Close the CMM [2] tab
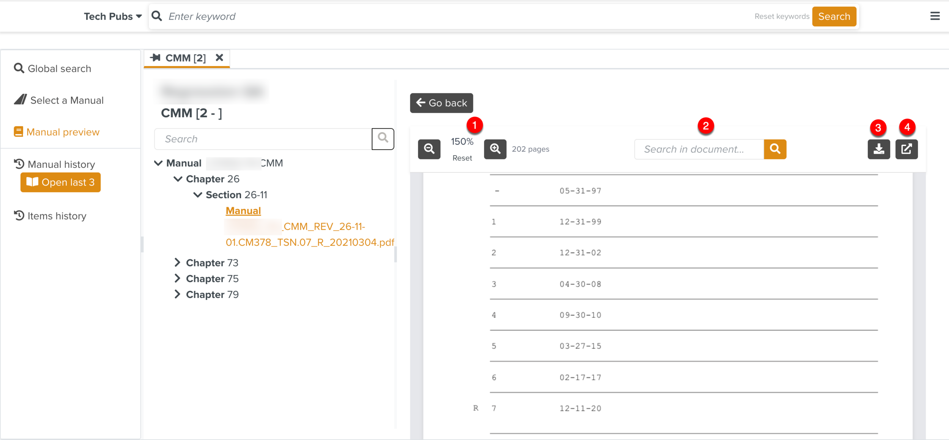This screenshot has width=949, height=440. pyautogui.click(x=219, y=58)
